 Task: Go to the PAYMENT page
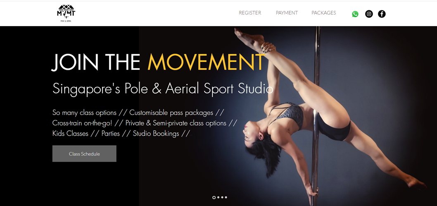tap(287, 13)
